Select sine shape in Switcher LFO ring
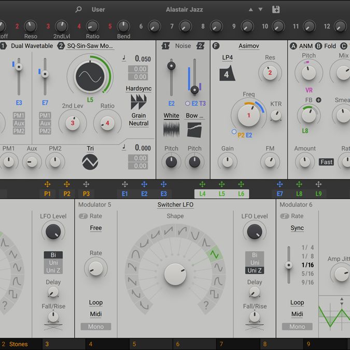This screenshot has width=350, height=350. [218, 268]
